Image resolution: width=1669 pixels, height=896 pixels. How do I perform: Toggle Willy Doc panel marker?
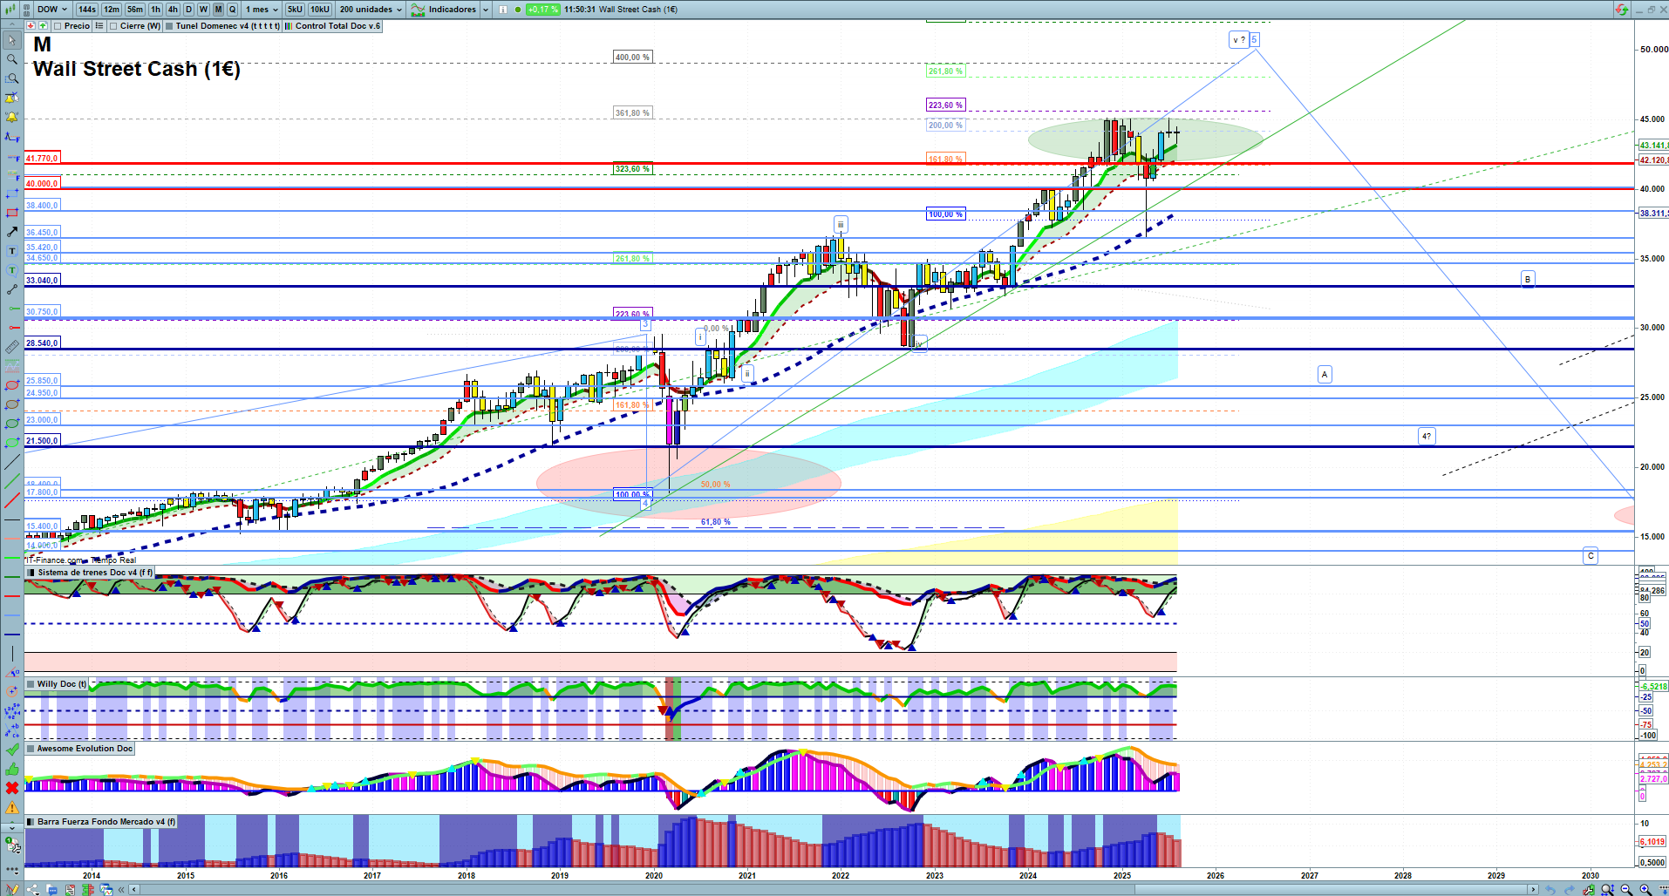pos(31,684)
